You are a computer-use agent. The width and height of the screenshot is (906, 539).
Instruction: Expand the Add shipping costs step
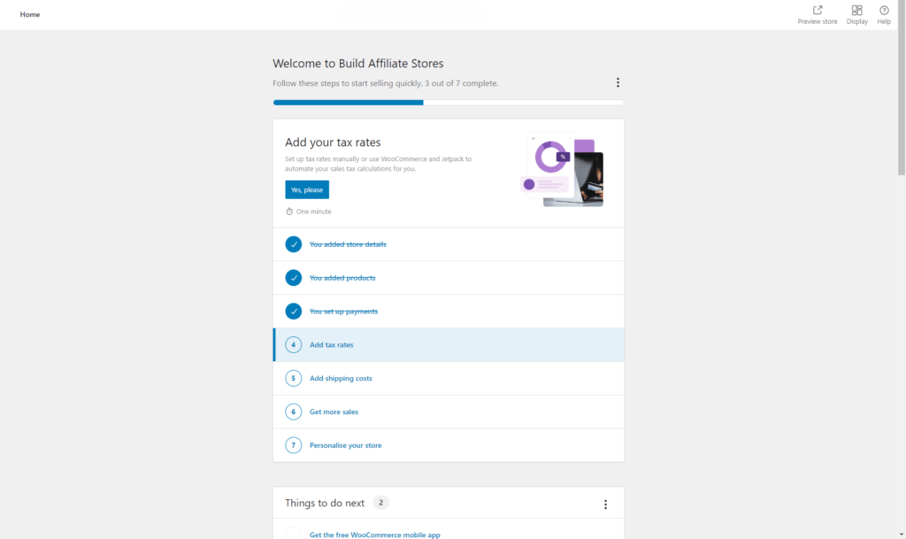(341, 378)
